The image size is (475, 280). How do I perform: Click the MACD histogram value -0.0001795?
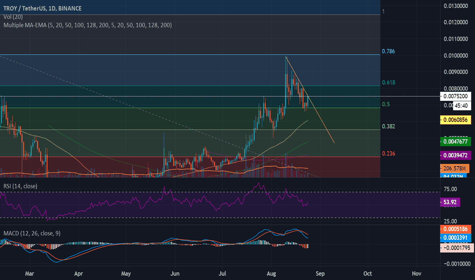point(457,248)
